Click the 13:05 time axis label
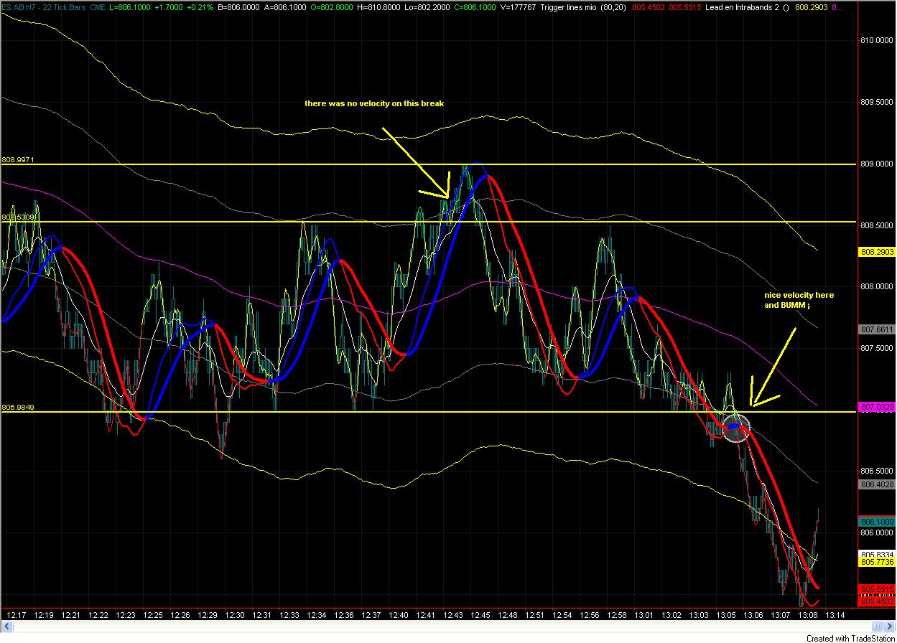Screen dimensions: 897x643 coord(726,615)
